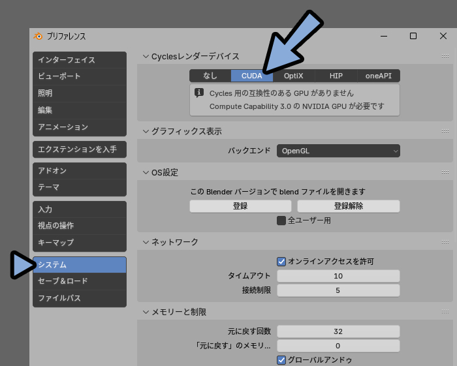
Task: Switch to the アドオン tab
Action: coord(80,171)
